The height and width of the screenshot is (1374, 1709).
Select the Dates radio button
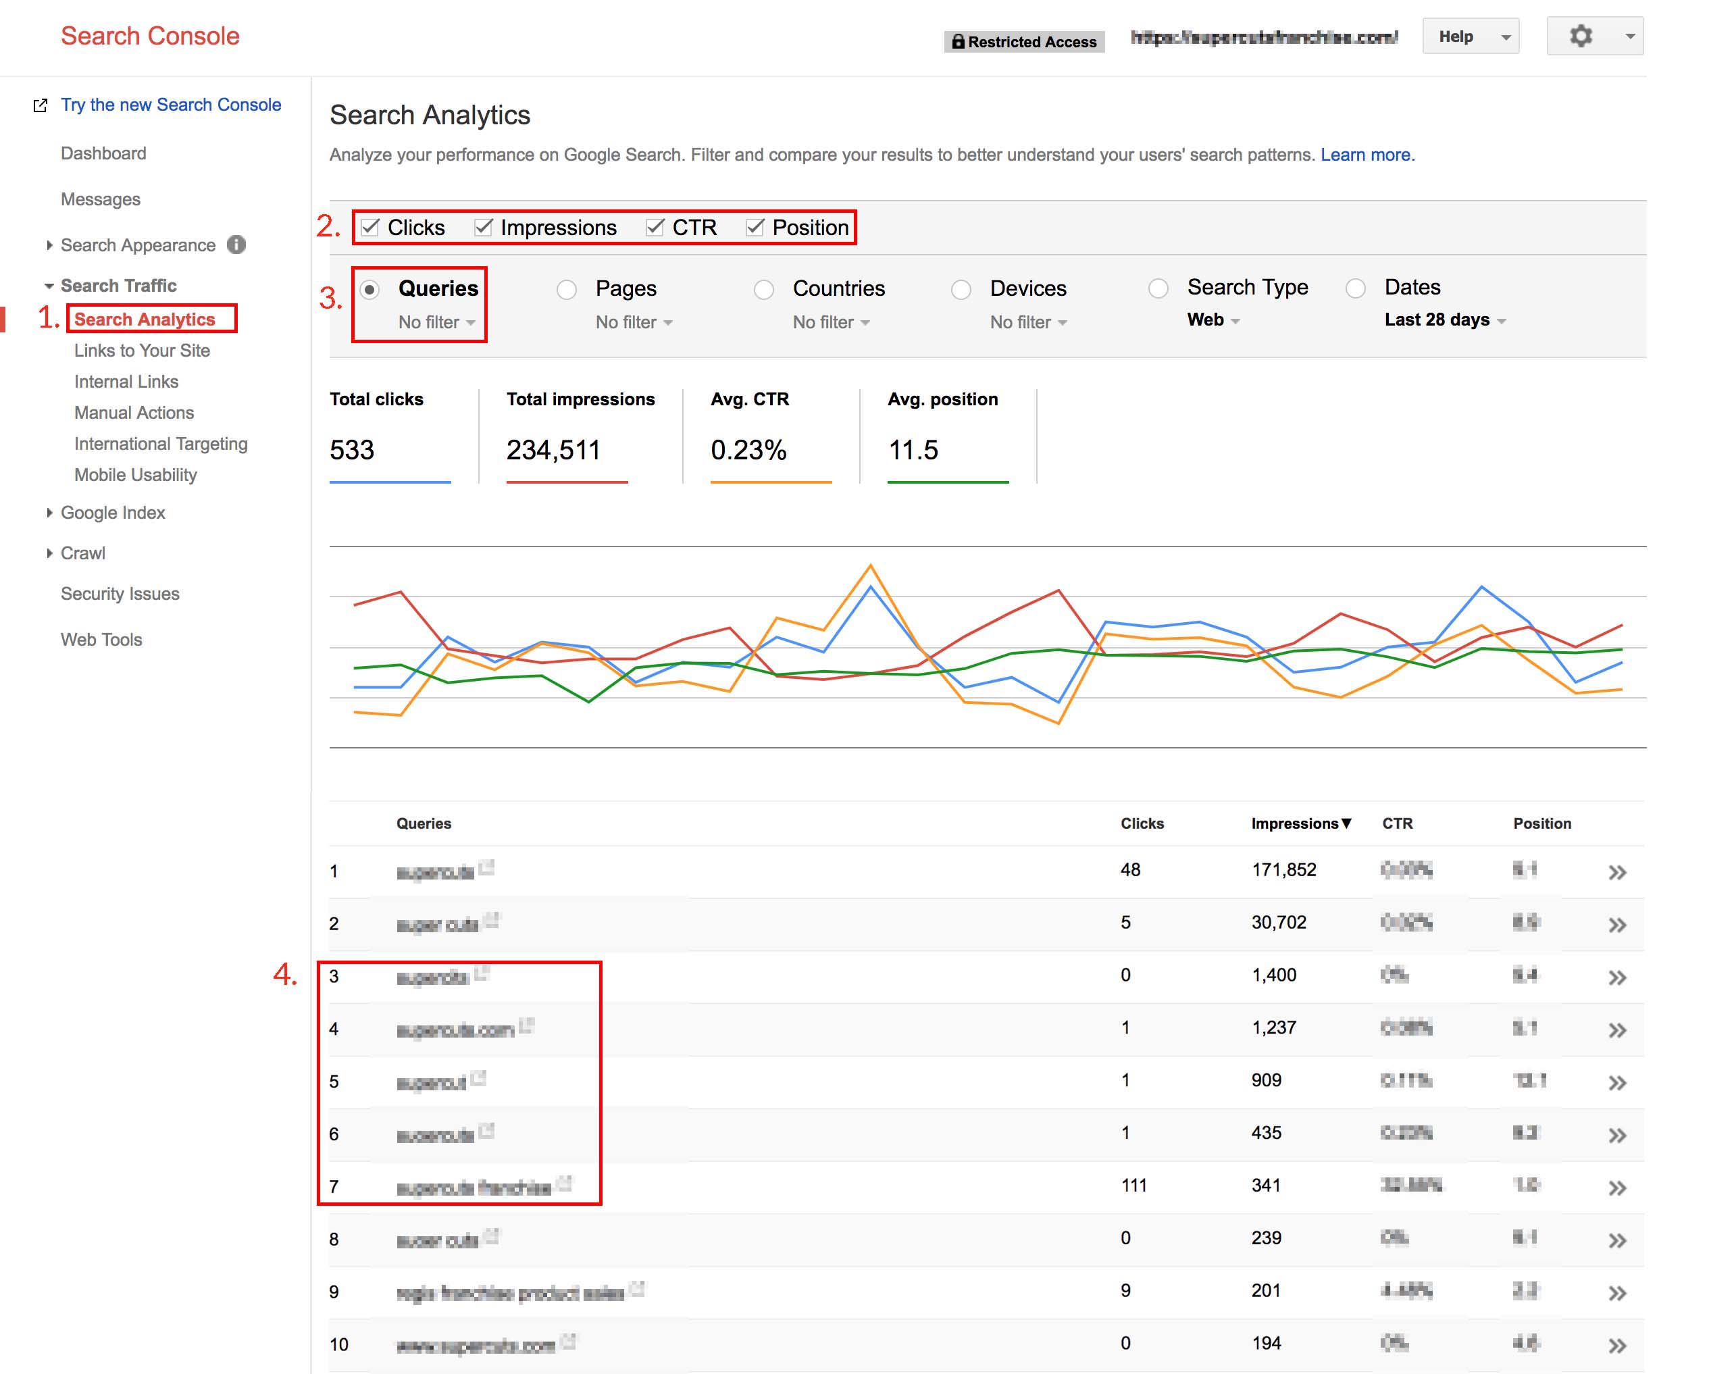1356,288
